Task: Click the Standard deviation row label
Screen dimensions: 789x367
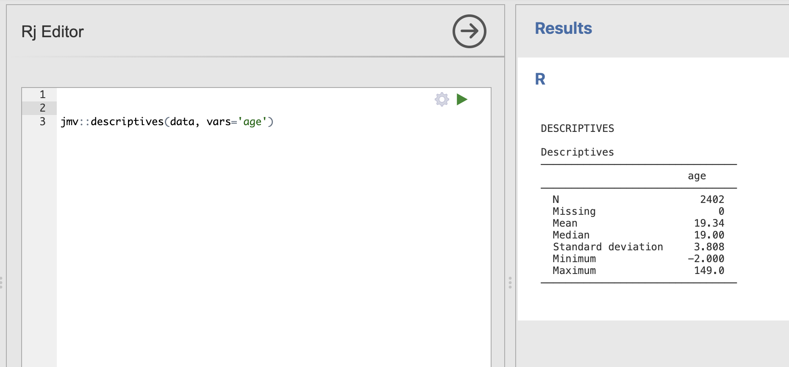Action: [608, 247]
